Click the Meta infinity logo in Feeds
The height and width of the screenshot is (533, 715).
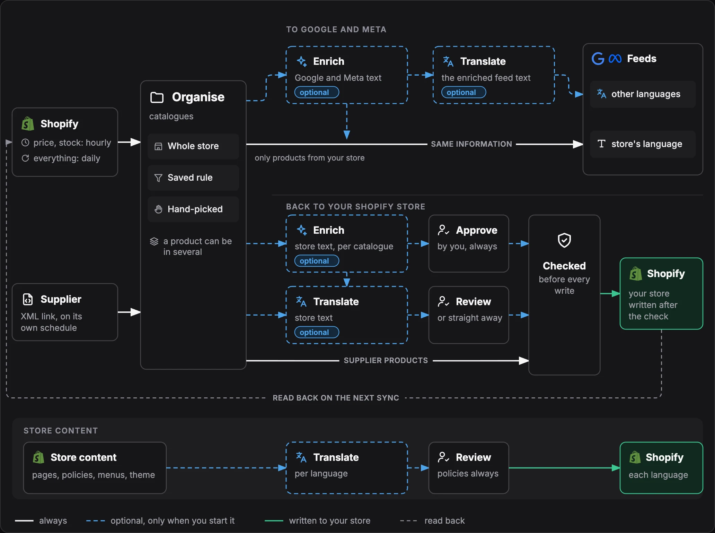[x=615, y=59]
